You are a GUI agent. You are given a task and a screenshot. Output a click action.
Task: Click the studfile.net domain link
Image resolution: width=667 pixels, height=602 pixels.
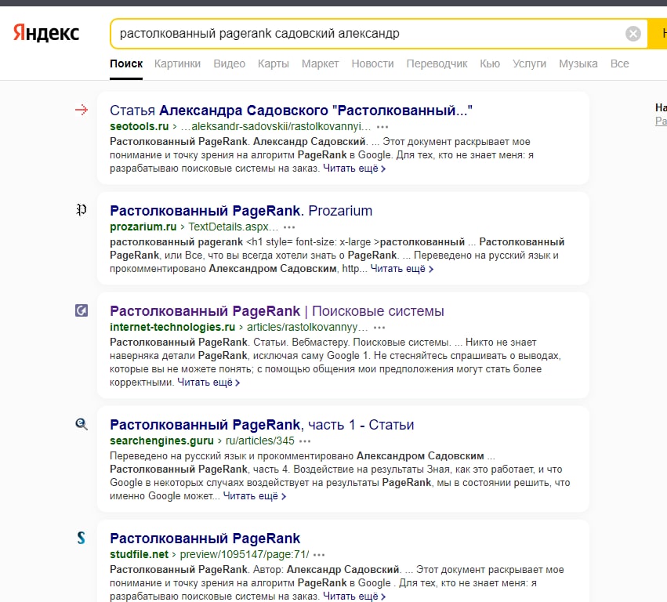click(139, 554)
